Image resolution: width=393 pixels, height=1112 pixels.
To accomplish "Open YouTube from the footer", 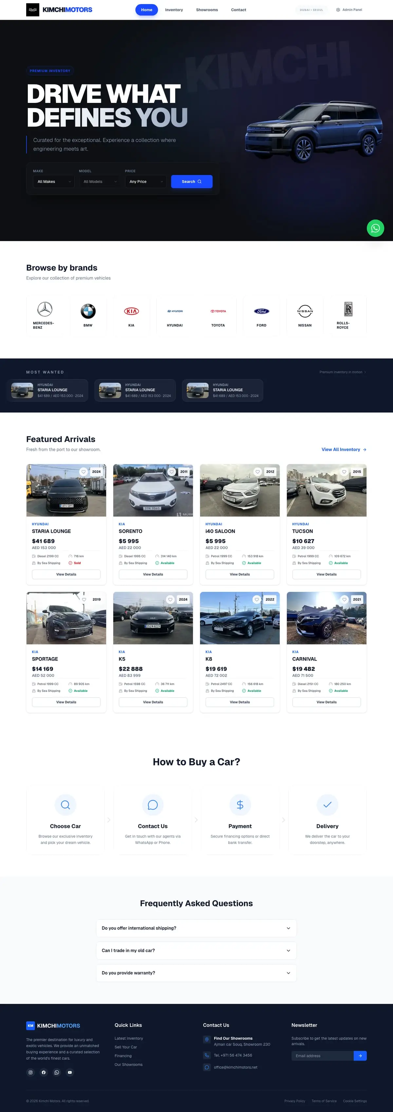I will [70, 1072].
